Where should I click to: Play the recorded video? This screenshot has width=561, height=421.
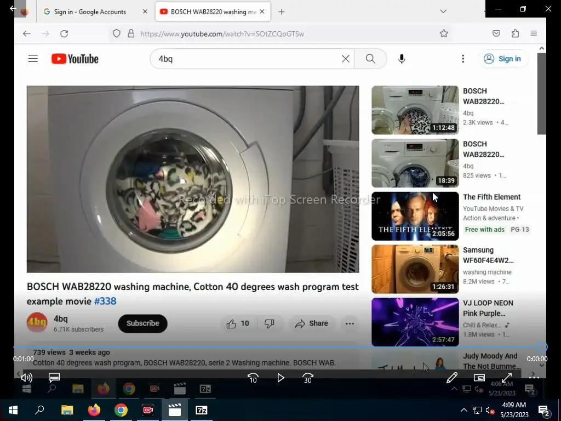point(281,378)
